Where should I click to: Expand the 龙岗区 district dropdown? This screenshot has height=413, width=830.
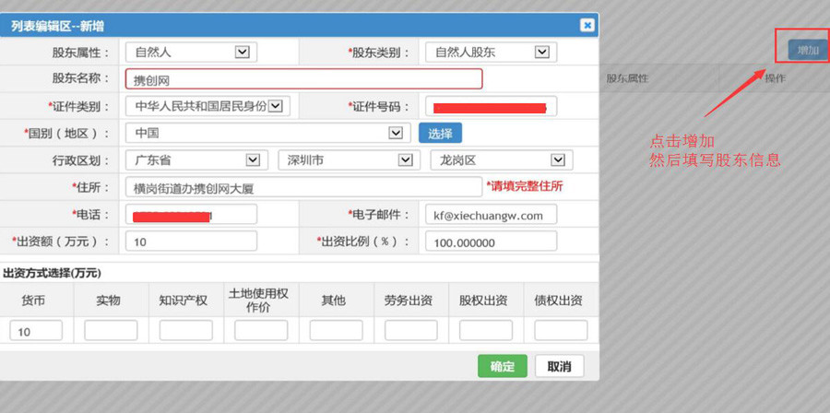click(x=558, y=159)
